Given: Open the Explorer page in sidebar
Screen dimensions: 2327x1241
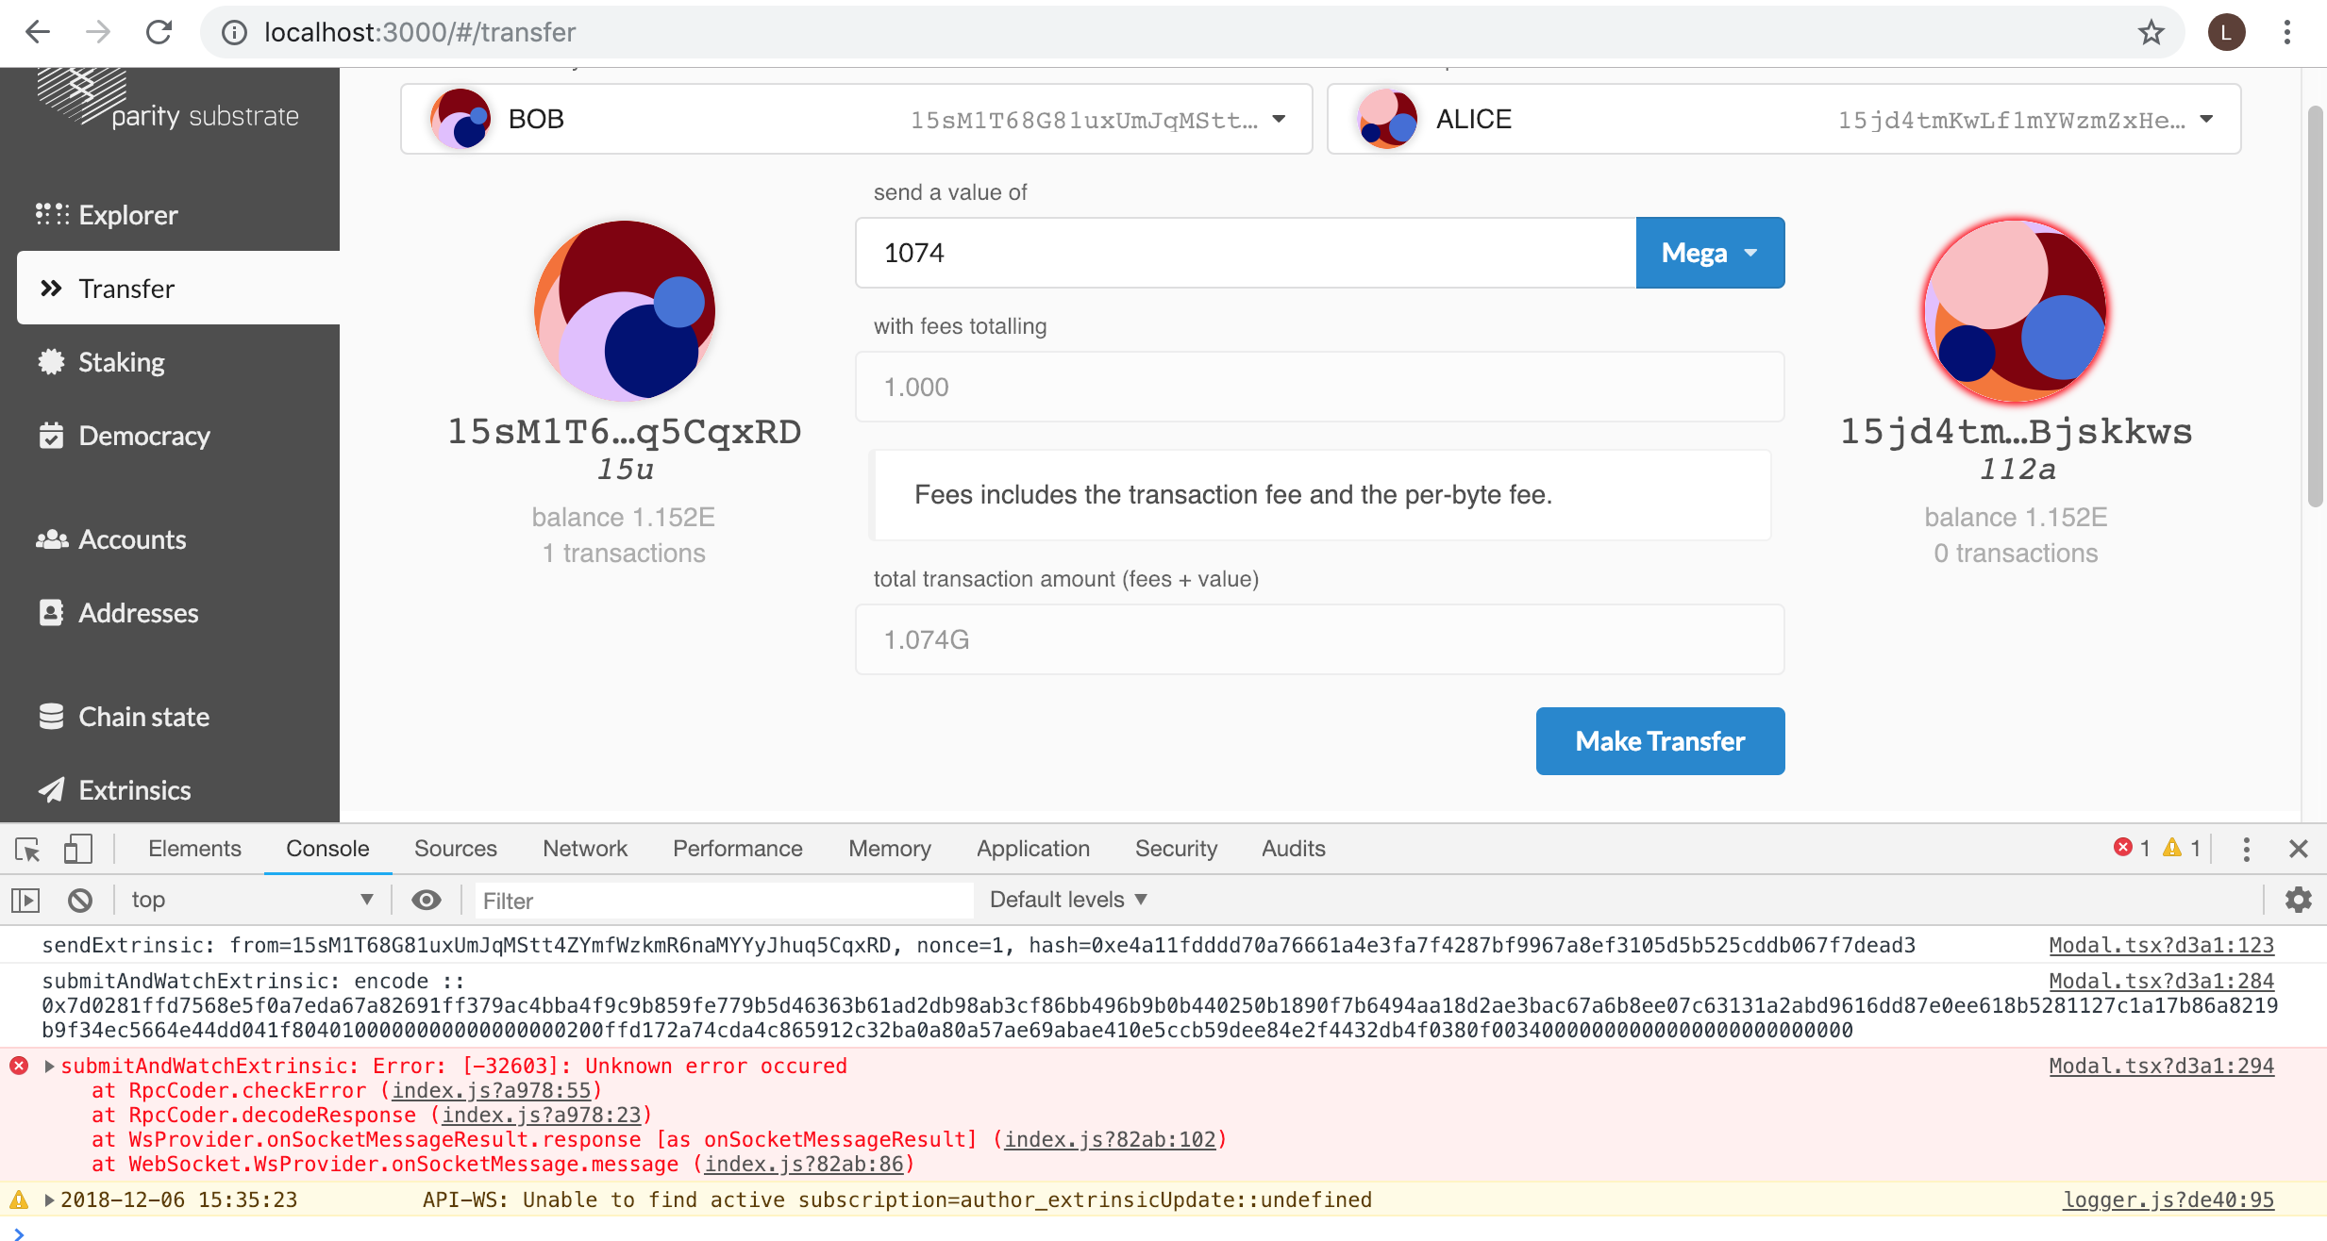Looking at the screenshot, I should [x=127, y=215].
